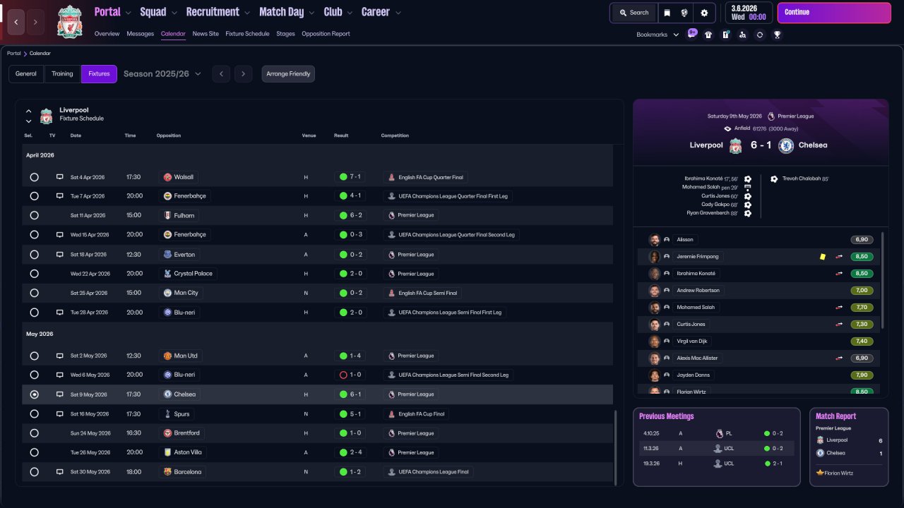This screenshot has height=508, width=904.
Task: Click the substitution arrow icon for Mohamed Salah
Action: click(x=840, y=308)
